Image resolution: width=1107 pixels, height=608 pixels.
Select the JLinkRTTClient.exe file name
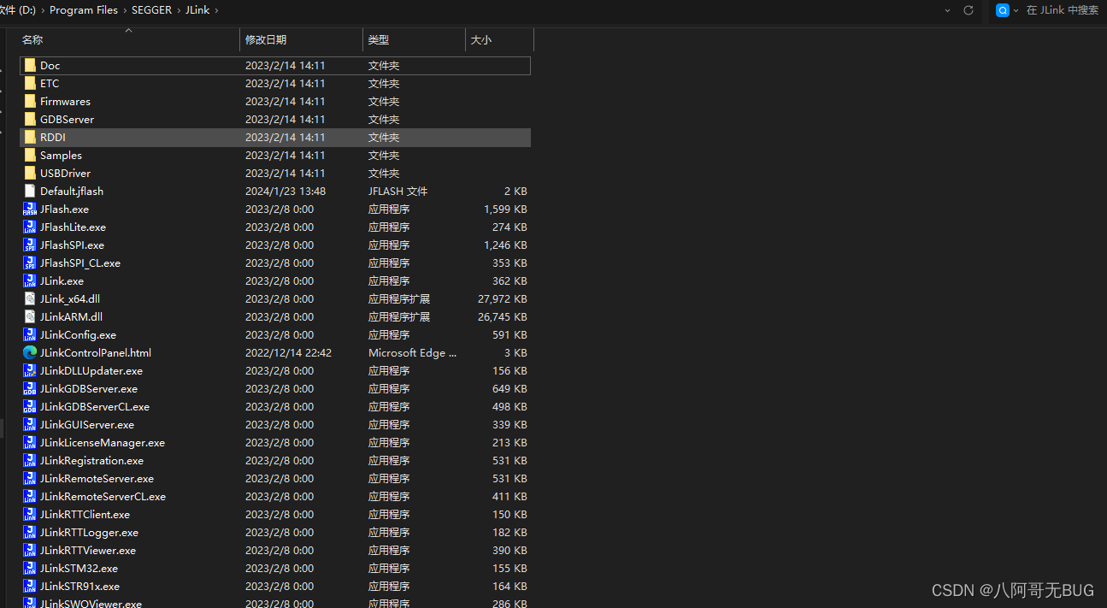[85, 514]
